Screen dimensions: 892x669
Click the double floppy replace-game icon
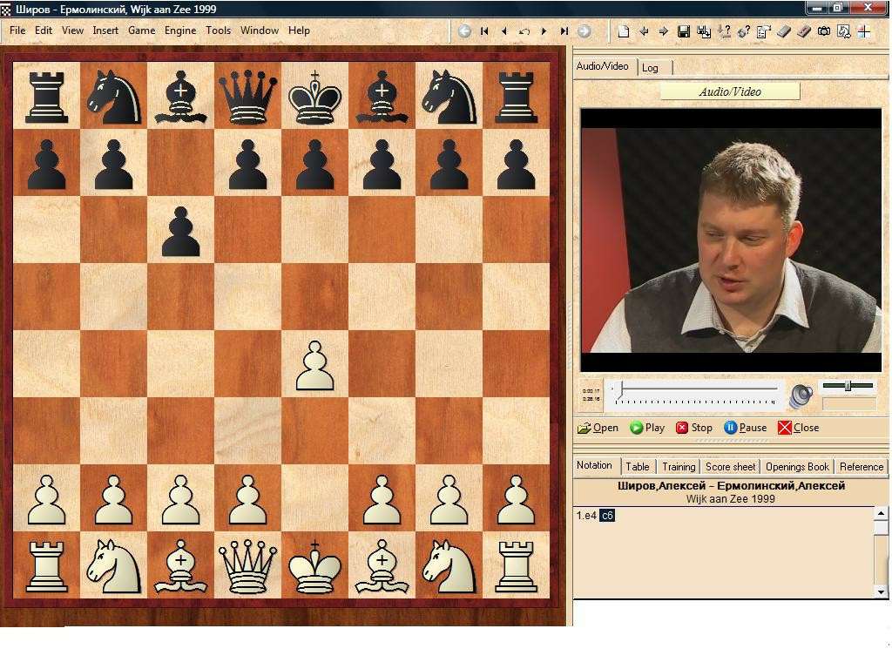pos(704,31)
